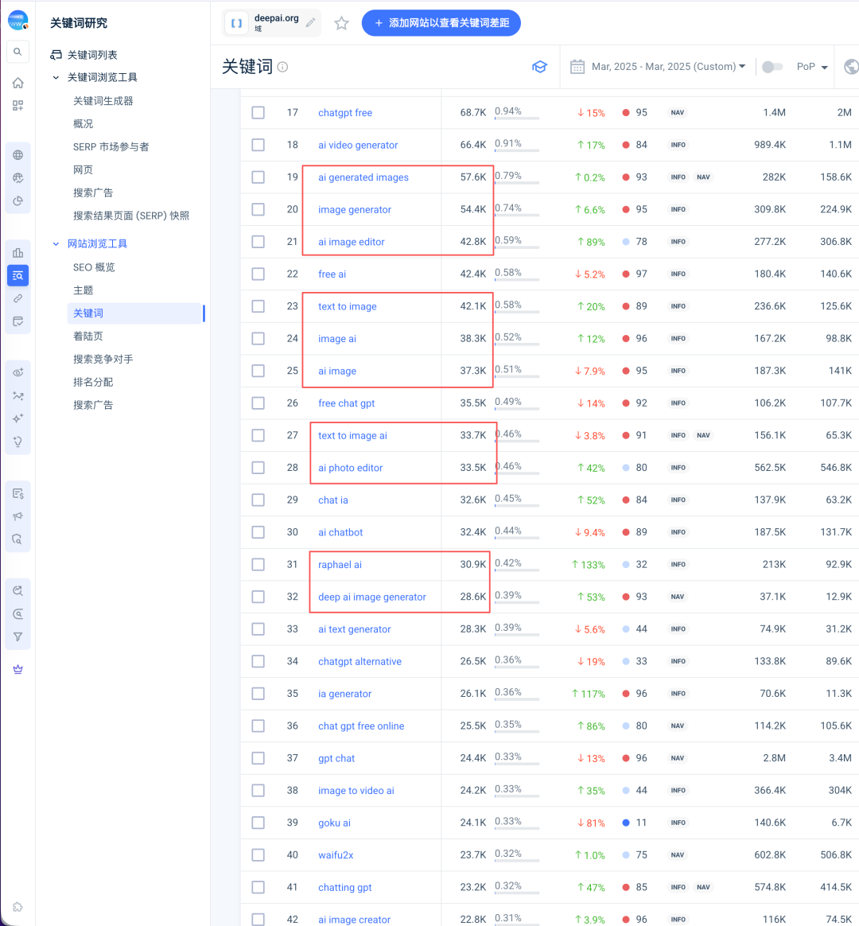The height and width of the screenshot is (926, 859).
Task: Open the graduation cap education icon
Action: [539, 67]
